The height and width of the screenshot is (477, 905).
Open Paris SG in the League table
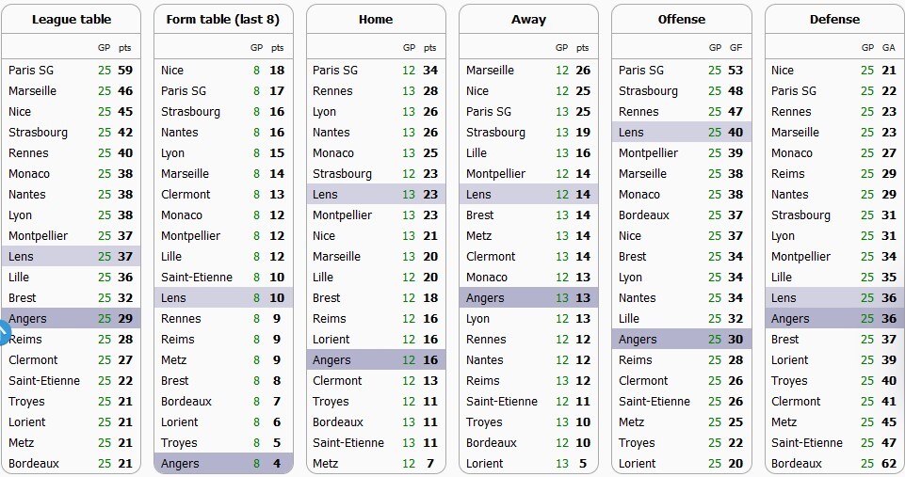pos(32,71)
